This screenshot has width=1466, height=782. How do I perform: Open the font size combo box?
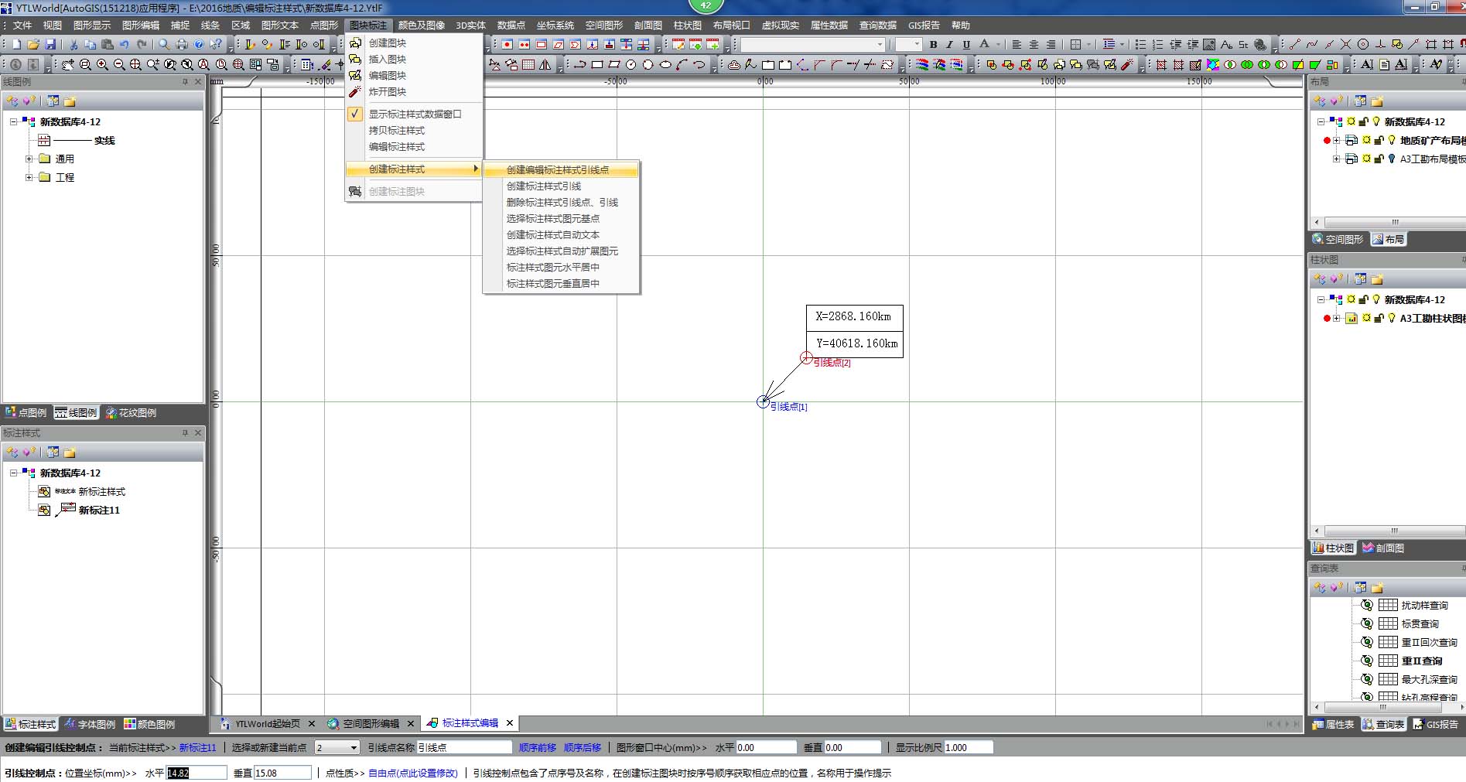click(908, 45)
